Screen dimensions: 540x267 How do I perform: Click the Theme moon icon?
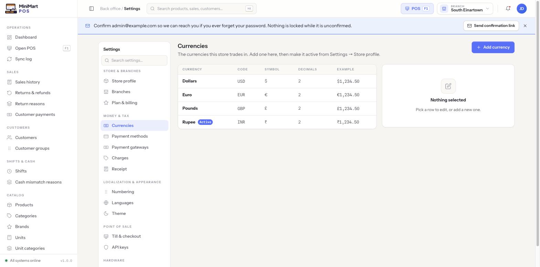pos(106,214)
